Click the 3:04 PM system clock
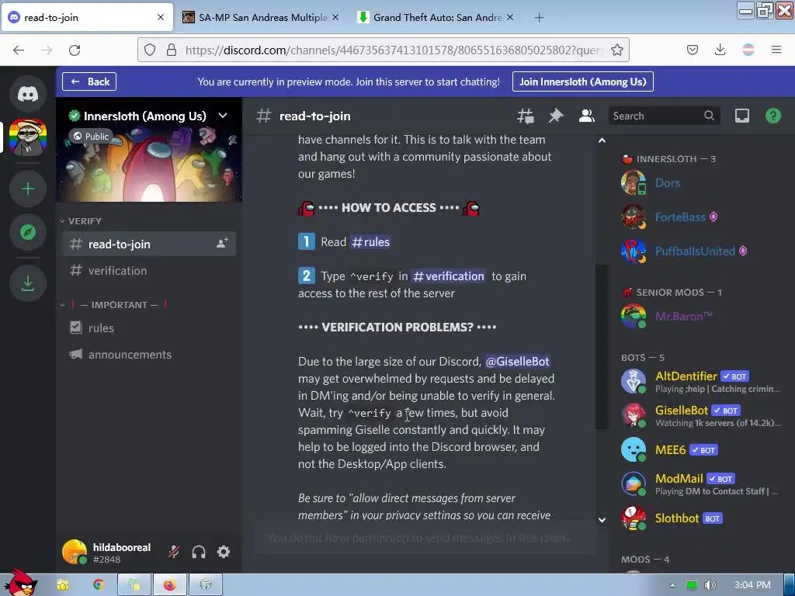Image resolution: width=795 pixels, height=596 pixels. pyautogui.click(x=752, y=585)
